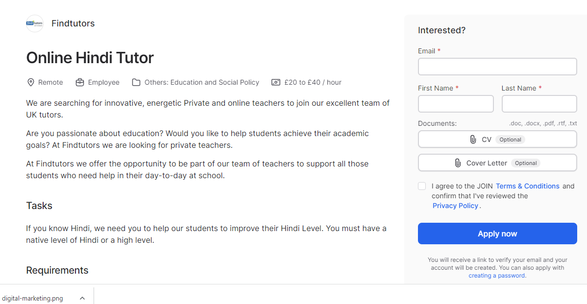Click the folder category icon
The height and width of the screenshot is (304, 587).
(136, 82)
